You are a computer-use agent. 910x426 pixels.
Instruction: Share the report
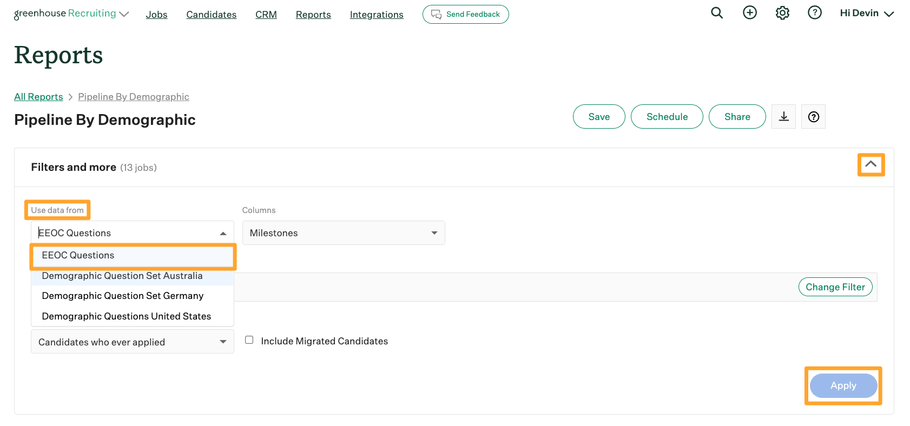(737, 117)
